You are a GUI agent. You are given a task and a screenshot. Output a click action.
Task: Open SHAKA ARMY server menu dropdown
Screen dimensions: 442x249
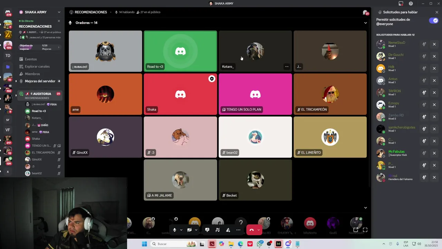click(x=59, y=12)
